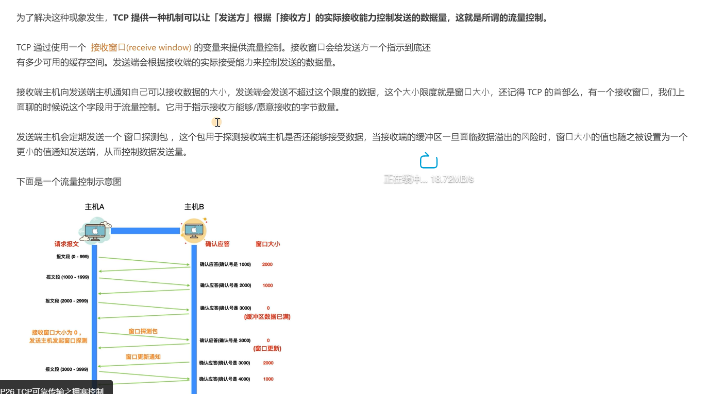Click the buffering spinner icon

(x=428, y=160)
